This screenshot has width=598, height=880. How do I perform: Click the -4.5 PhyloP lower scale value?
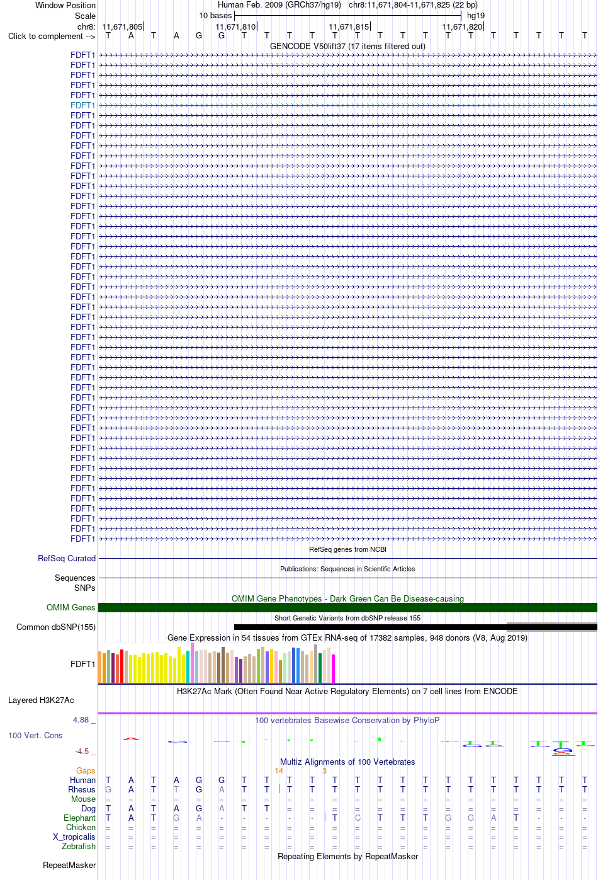click(x=82, y=751)
